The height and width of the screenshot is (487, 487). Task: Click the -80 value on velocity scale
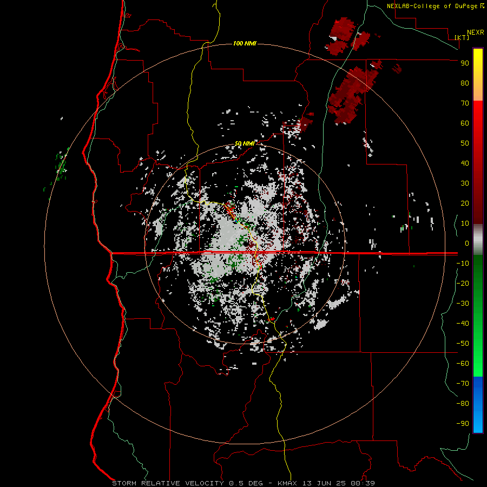(x=463, y=404)
